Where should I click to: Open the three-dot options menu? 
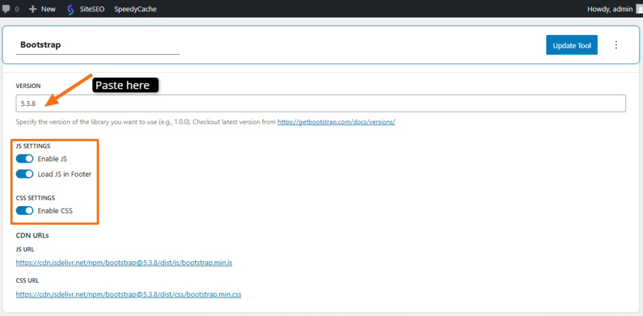click(616, 45)
